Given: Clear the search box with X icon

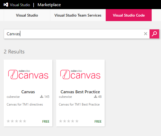Looking at the screenshot, I should coord(146,34).
